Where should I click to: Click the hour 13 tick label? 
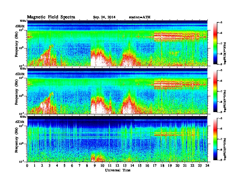[x=125, y=165]
